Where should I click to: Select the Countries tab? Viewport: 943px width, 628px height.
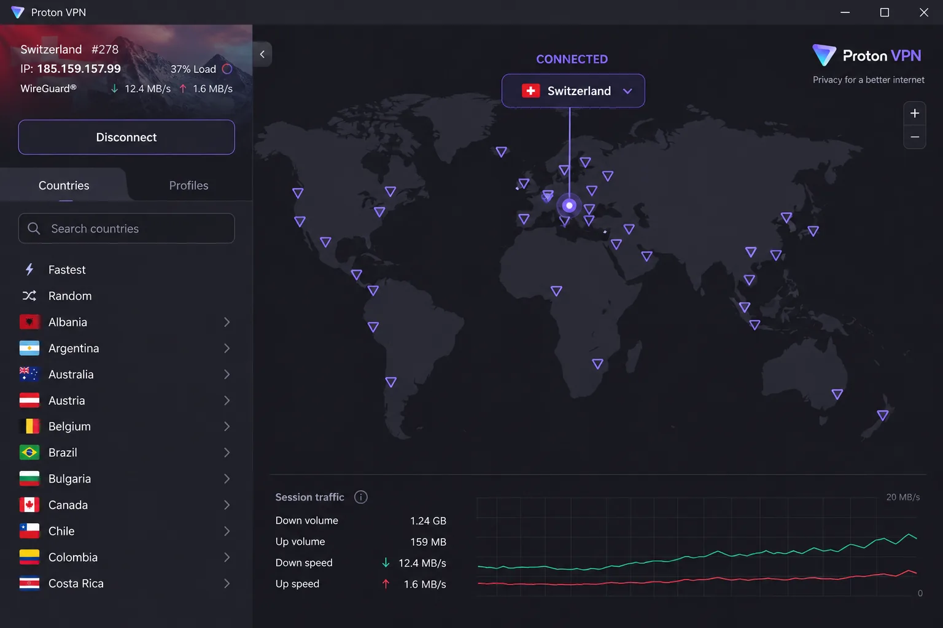tap(64, 185)
